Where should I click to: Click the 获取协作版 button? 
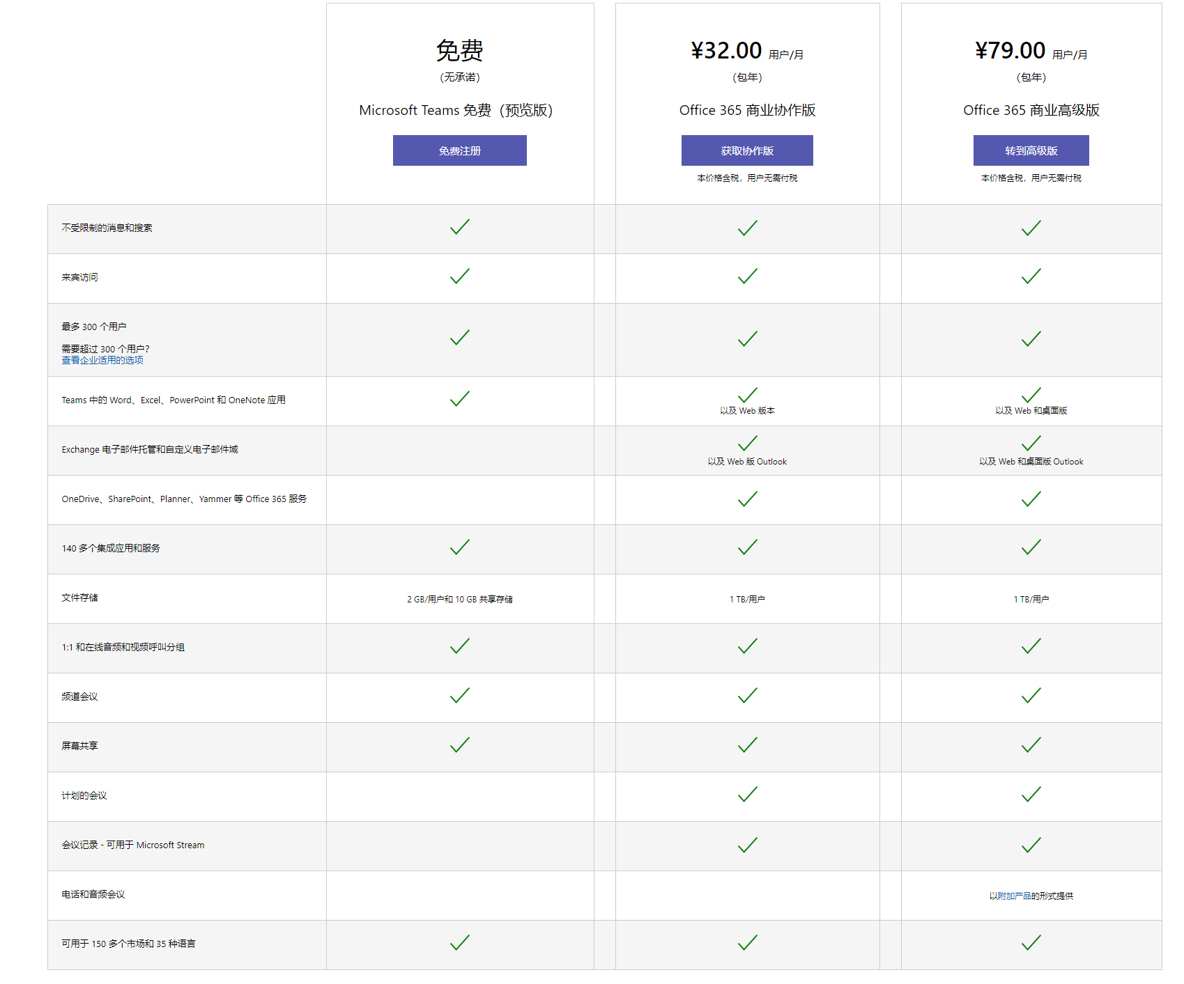[x=747, y=150]
